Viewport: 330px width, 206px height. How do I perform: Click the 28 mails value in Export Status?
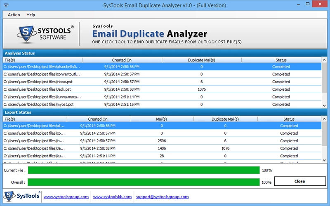(162, 156)
